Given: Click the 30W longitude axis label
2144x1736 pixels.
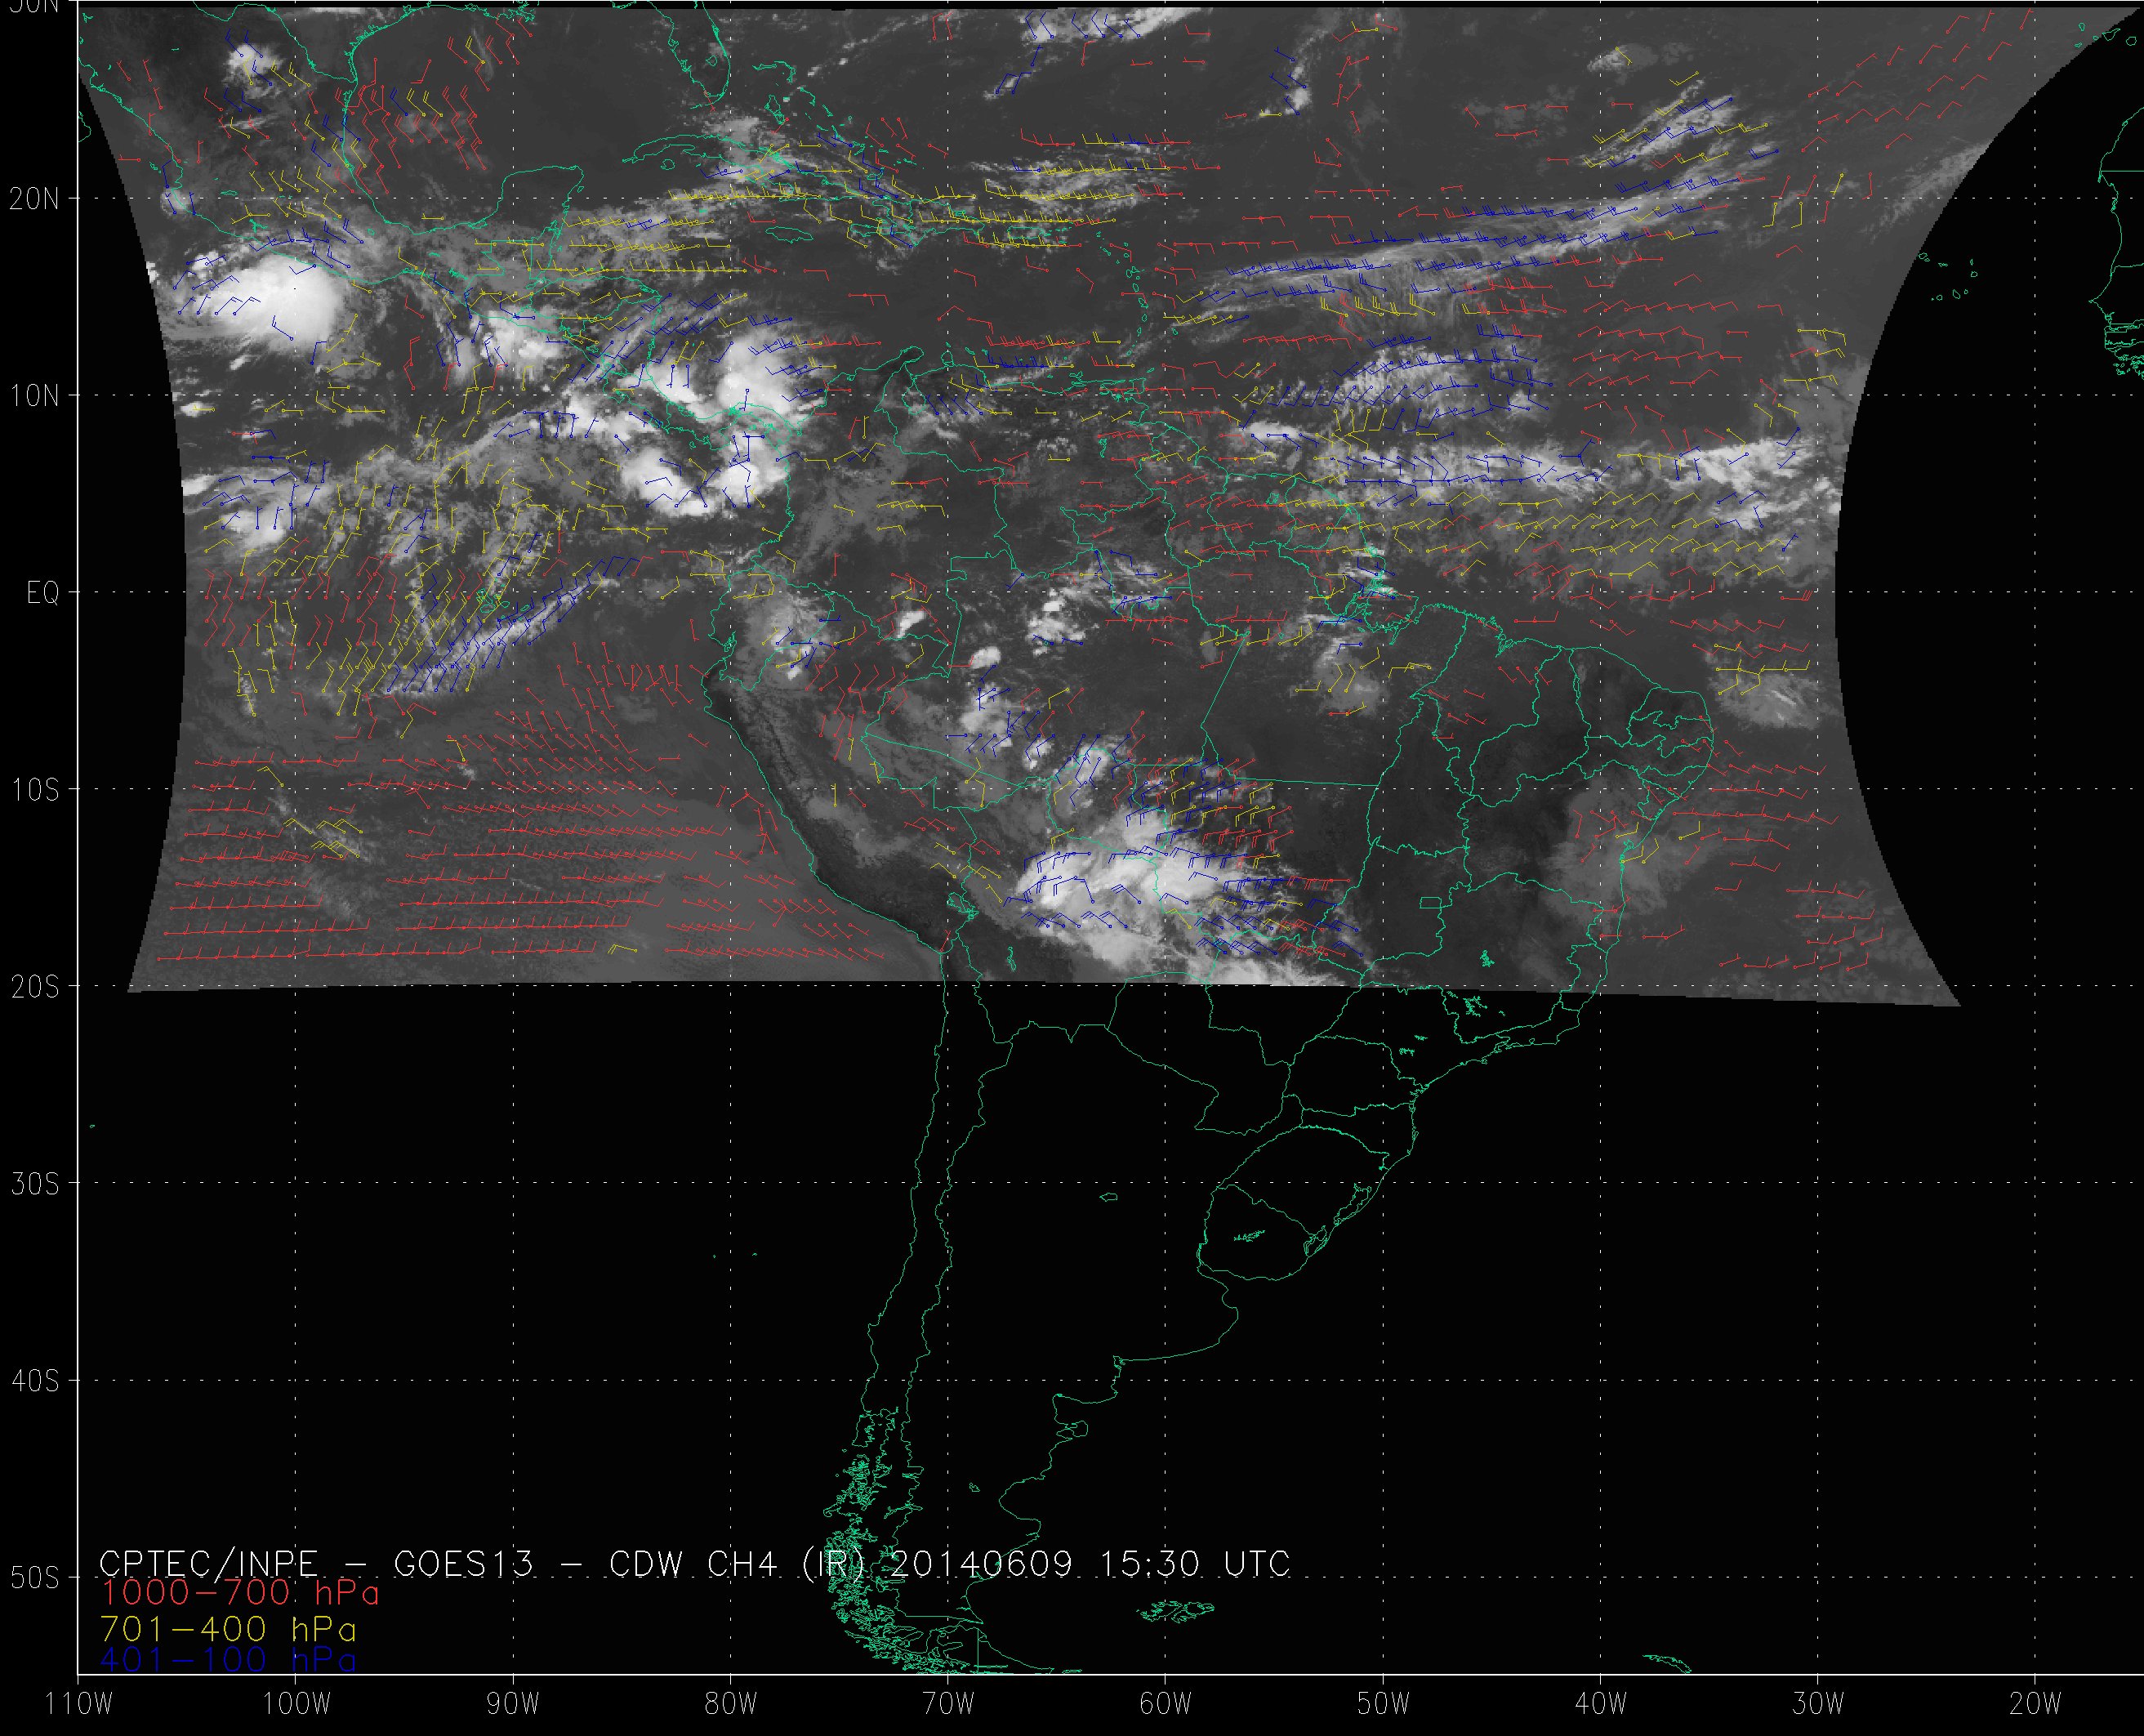Looking at the screenshot, I should pos(1818,1704).
